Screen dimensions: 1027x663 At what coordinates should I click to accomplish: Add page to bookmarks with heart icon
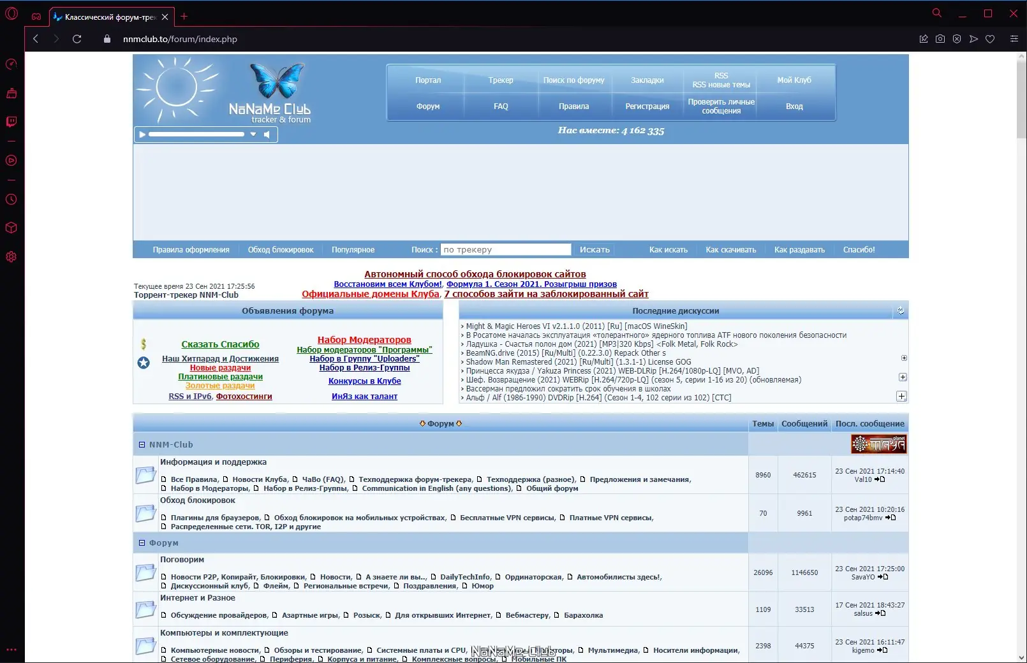coord(990,39)
